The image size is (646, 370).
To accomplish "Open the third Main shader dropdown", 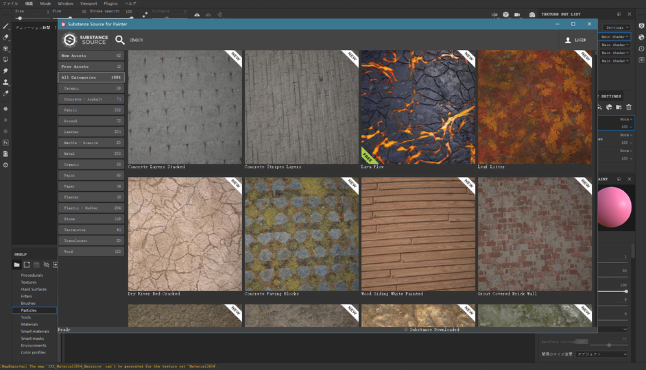I will pos(614,53).
